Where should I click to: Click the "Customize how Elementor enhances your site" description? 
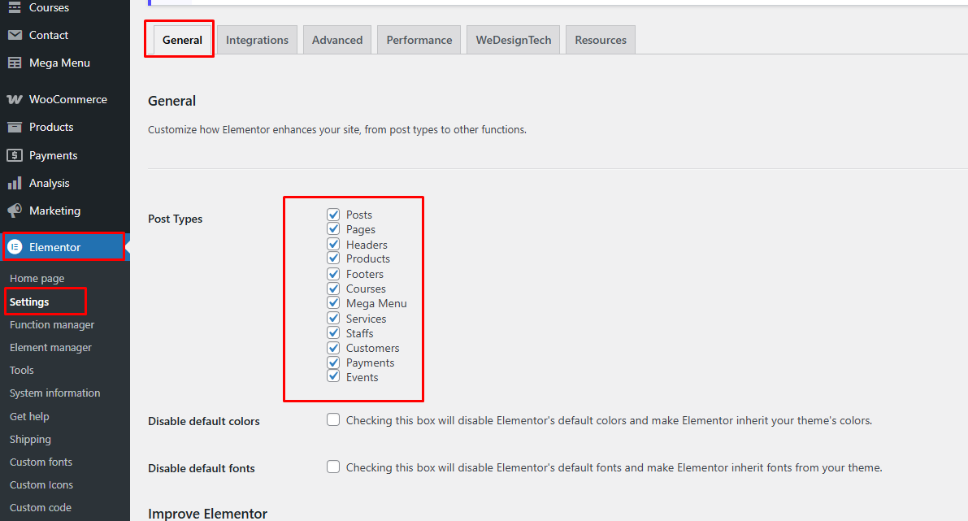click(x=337, y=129)
